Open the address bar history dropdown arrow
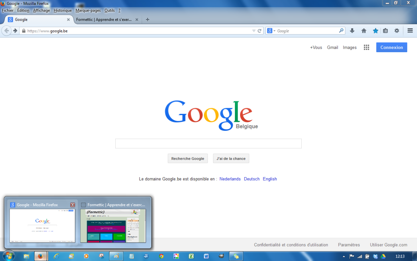Viewport: 417px width, 261px height. [254, 31]
